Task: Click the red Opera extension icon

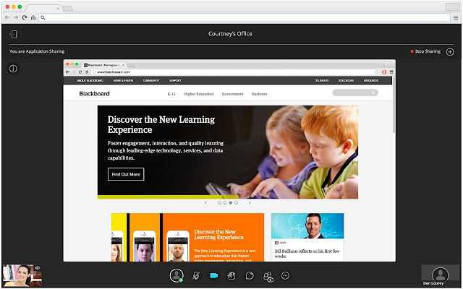Action: (x=384, y=72)
